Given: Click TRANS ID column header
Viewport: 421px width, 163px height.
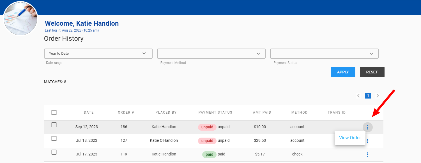Looking at the screenshot, I should coord(337,112).
